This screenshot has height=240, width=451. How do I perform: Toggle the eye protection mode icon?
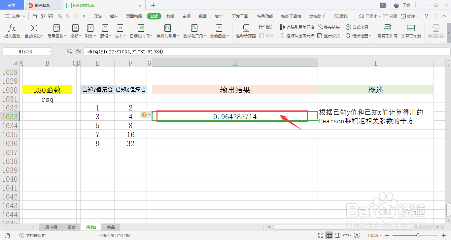[357, 235]
